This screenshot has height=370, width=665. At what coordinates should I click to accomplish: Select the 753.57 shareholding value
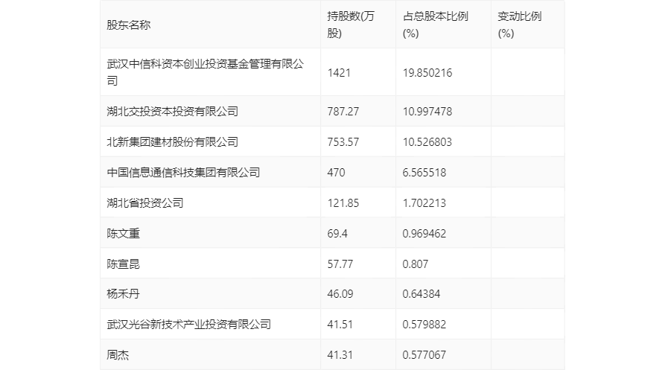343,142
